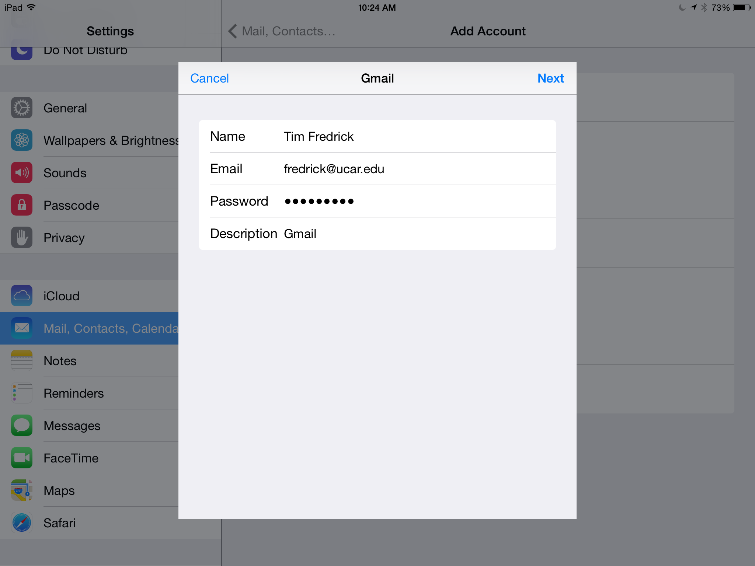Tap the iCloud cloud icon
The width and height of the screenshot is (755, 566).
22,296
